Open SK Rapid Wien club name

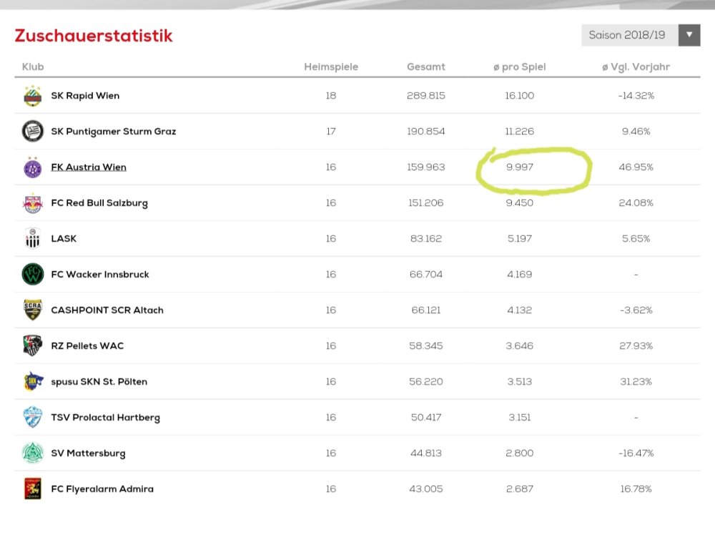coord(85,96)
